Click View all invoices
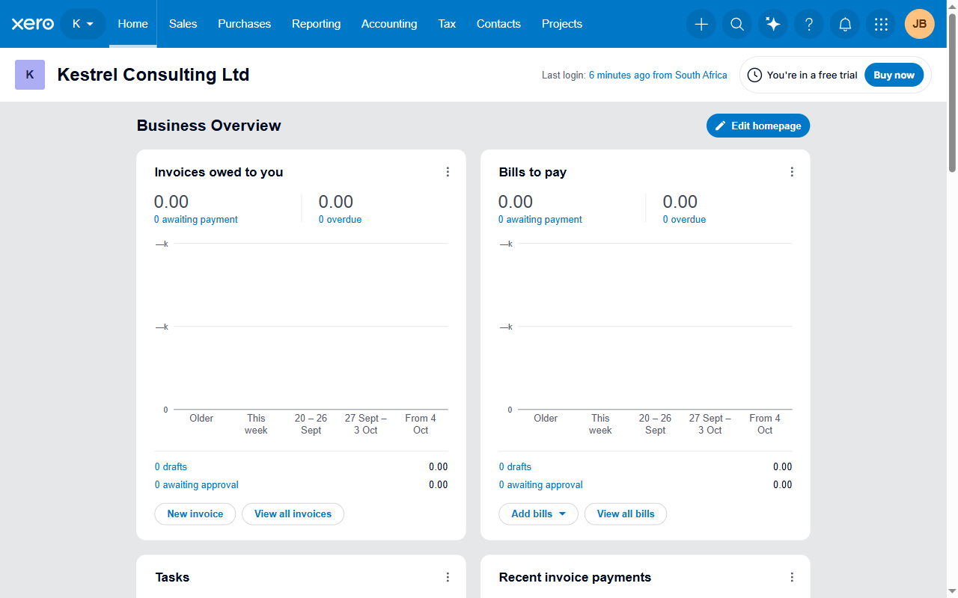The width and height of the screenshot is (958, 598). point(293,514)
